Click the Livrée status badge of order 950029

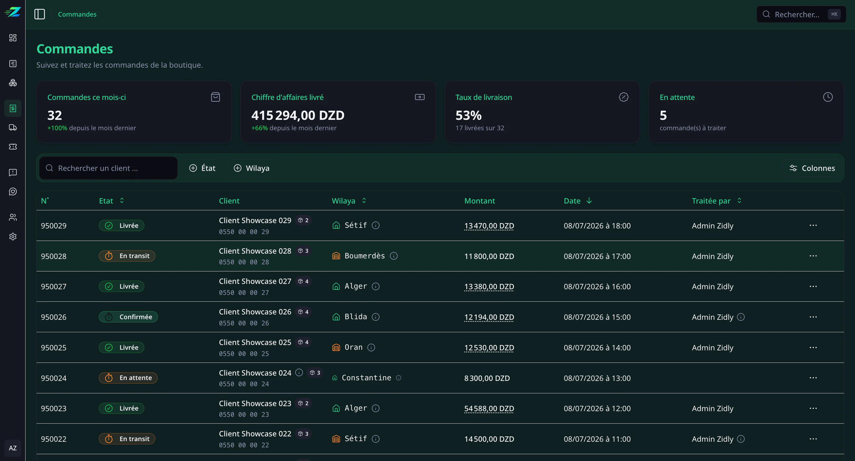point(121,225)
